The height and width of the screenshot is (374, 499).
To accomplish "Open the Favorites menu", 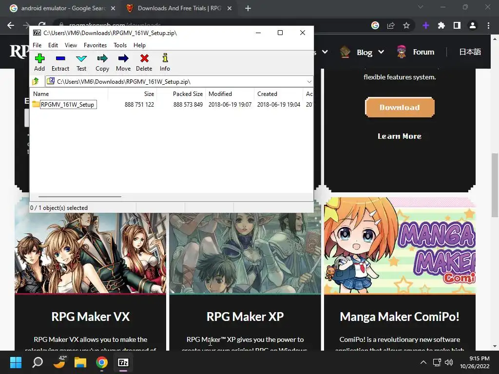I will 95,45.
